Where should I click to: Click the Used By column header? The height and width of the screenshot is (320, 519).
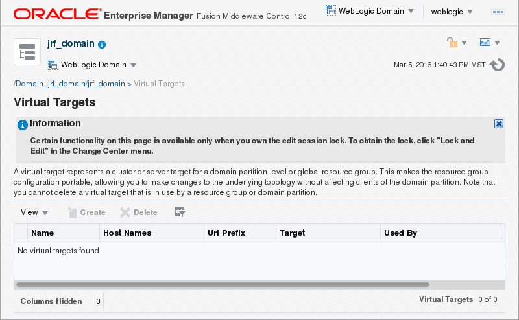tap(400, 233)
